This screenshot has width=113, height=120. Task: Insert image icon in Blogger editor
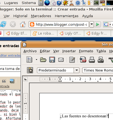(12, 81)
